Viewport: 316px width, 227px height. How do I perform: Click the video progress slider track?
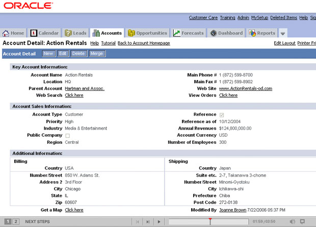[208, 222]
